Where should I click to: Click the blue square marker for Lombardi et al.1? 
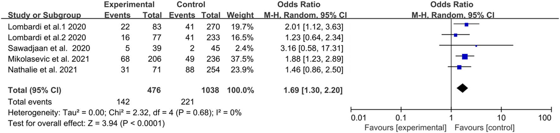pyautogui.click(x=466, y=25)
